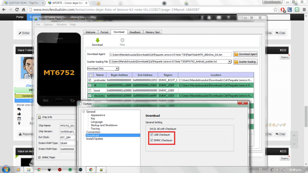Screen dimensions: 308x173
Task: Click the Download-Agent path field
Action: [170, 54]
